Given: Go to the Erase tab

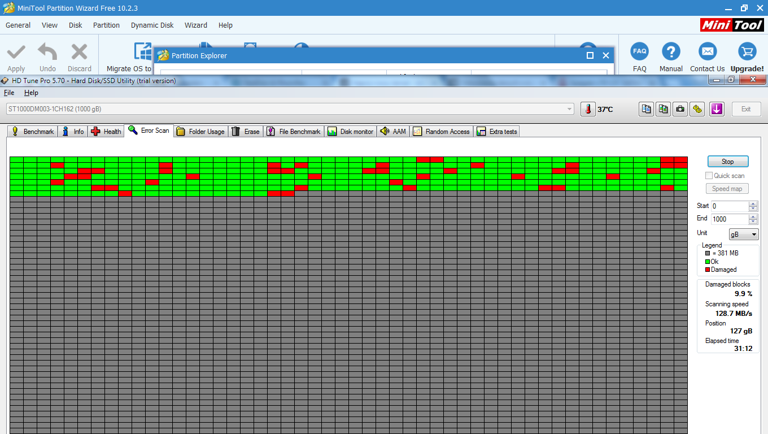Looking at the screenshot, I should [x=246, y=131].
